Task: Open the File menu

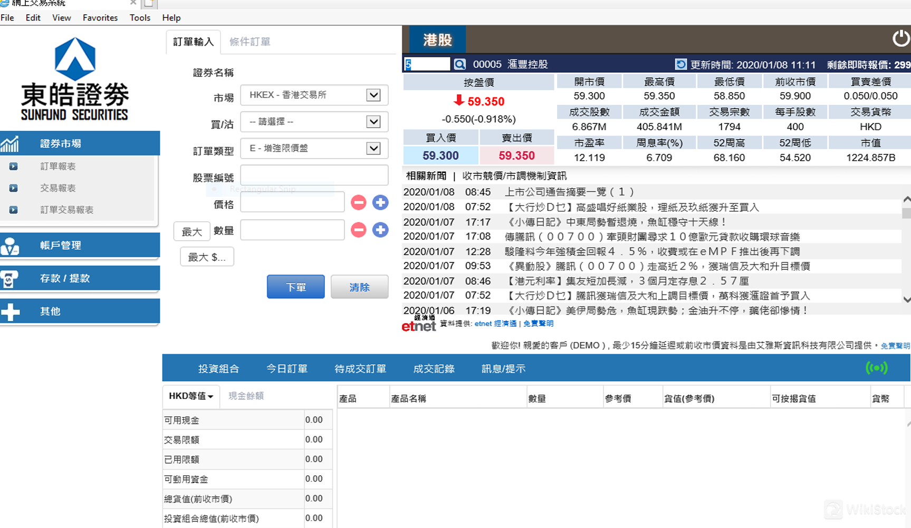Action: [x=7, y=17]
